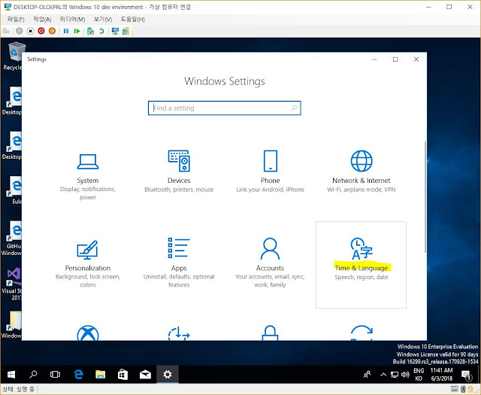Click the 'Display, notifications, power' text

88,193
